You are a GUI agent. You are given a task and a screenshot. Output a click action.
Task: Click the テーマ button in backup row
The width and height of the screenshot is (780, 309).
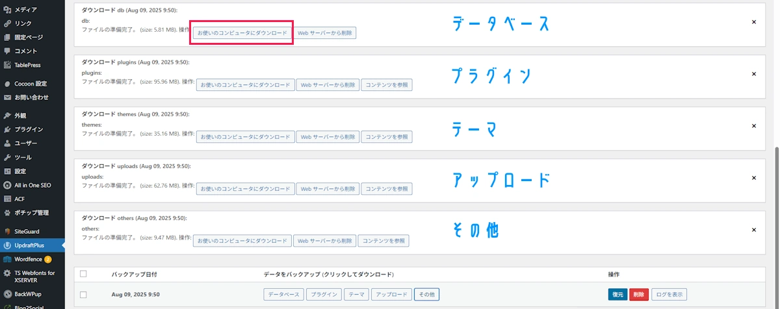tap(356, 294)
